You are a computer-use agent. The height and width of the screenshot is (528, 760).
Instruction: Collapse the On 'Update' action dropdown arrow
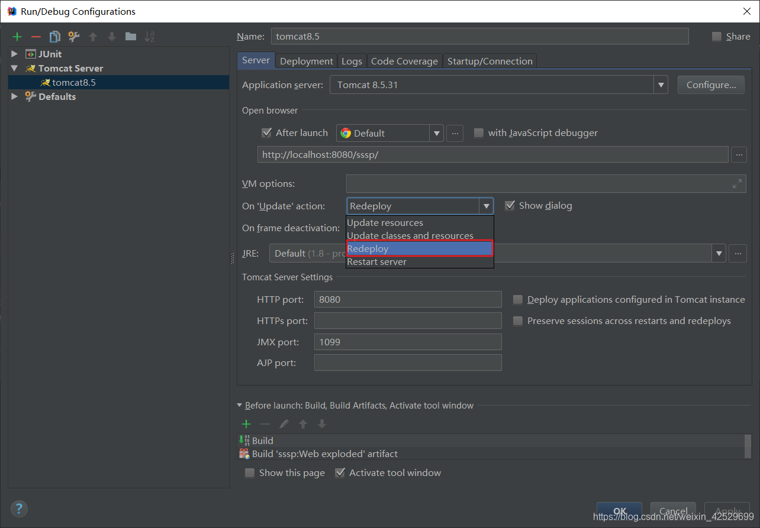(x=486, y=206)
